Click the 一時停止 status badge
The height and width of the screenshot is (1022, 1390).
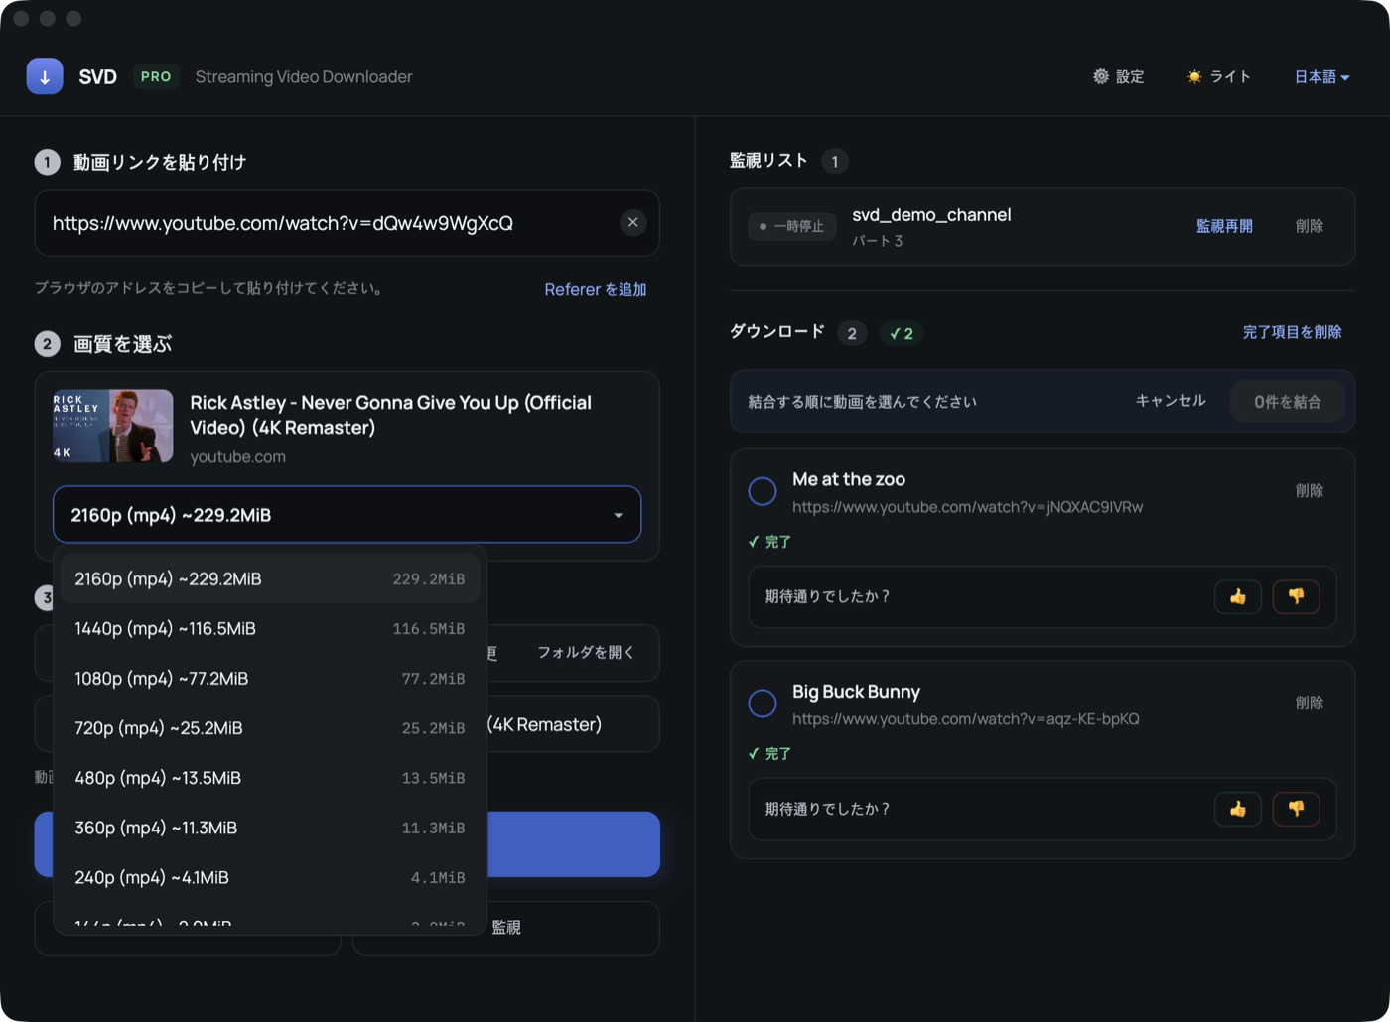coord(791,226)
